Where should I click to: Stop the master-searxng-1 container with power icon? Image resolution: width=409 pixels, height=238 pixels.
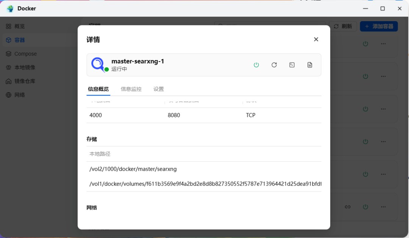(x=256, y=65)
